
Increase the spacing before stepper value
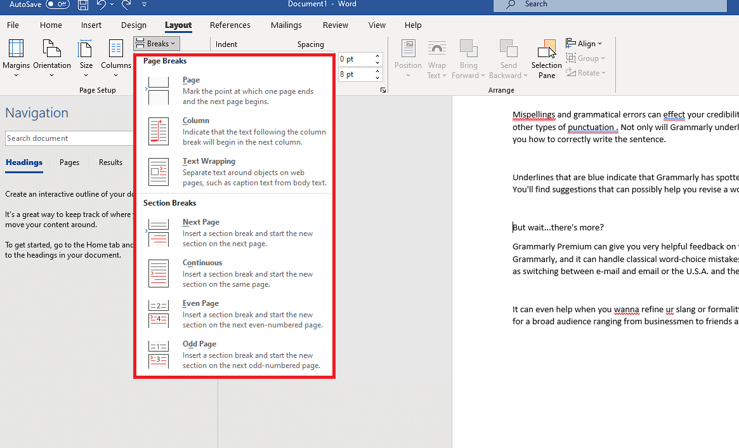[x=378, y=56]
